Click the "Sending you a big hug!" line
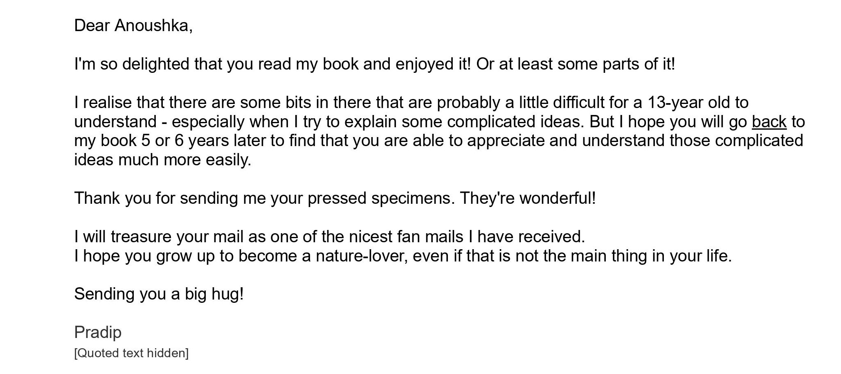This screenshot has width=841, height=374. [159, 294]
